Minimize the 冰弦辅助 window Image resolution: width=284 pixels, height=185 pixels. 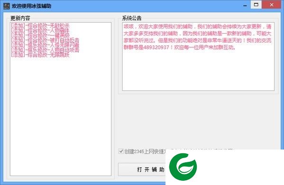245,5
